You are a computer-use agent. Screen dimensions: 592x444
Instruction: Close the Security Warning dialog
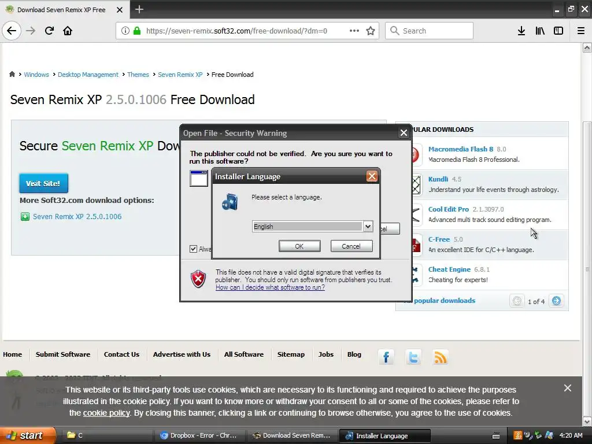click(404, 132)
